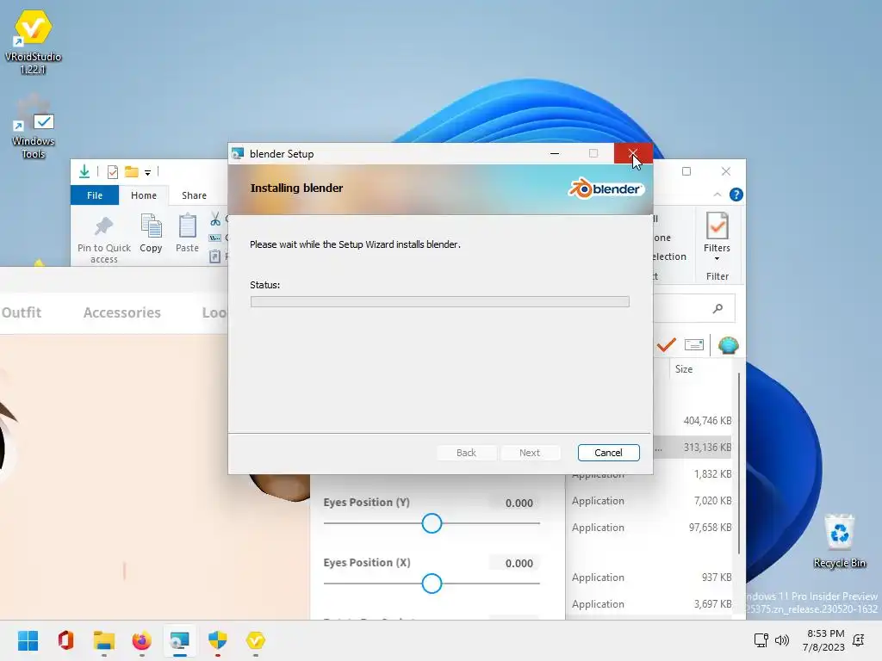Image resolution: width=882 pixels, height=661 pixels.
Task: Click the orange checkmark icon above the Size column
Action: coord(666,344)
